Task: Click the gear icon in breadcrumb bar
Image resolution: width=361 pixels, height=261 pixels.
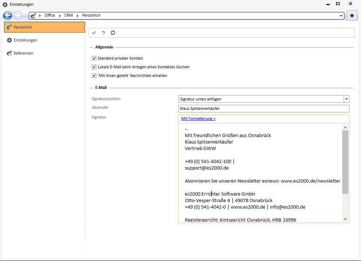Action: (33, 16)
